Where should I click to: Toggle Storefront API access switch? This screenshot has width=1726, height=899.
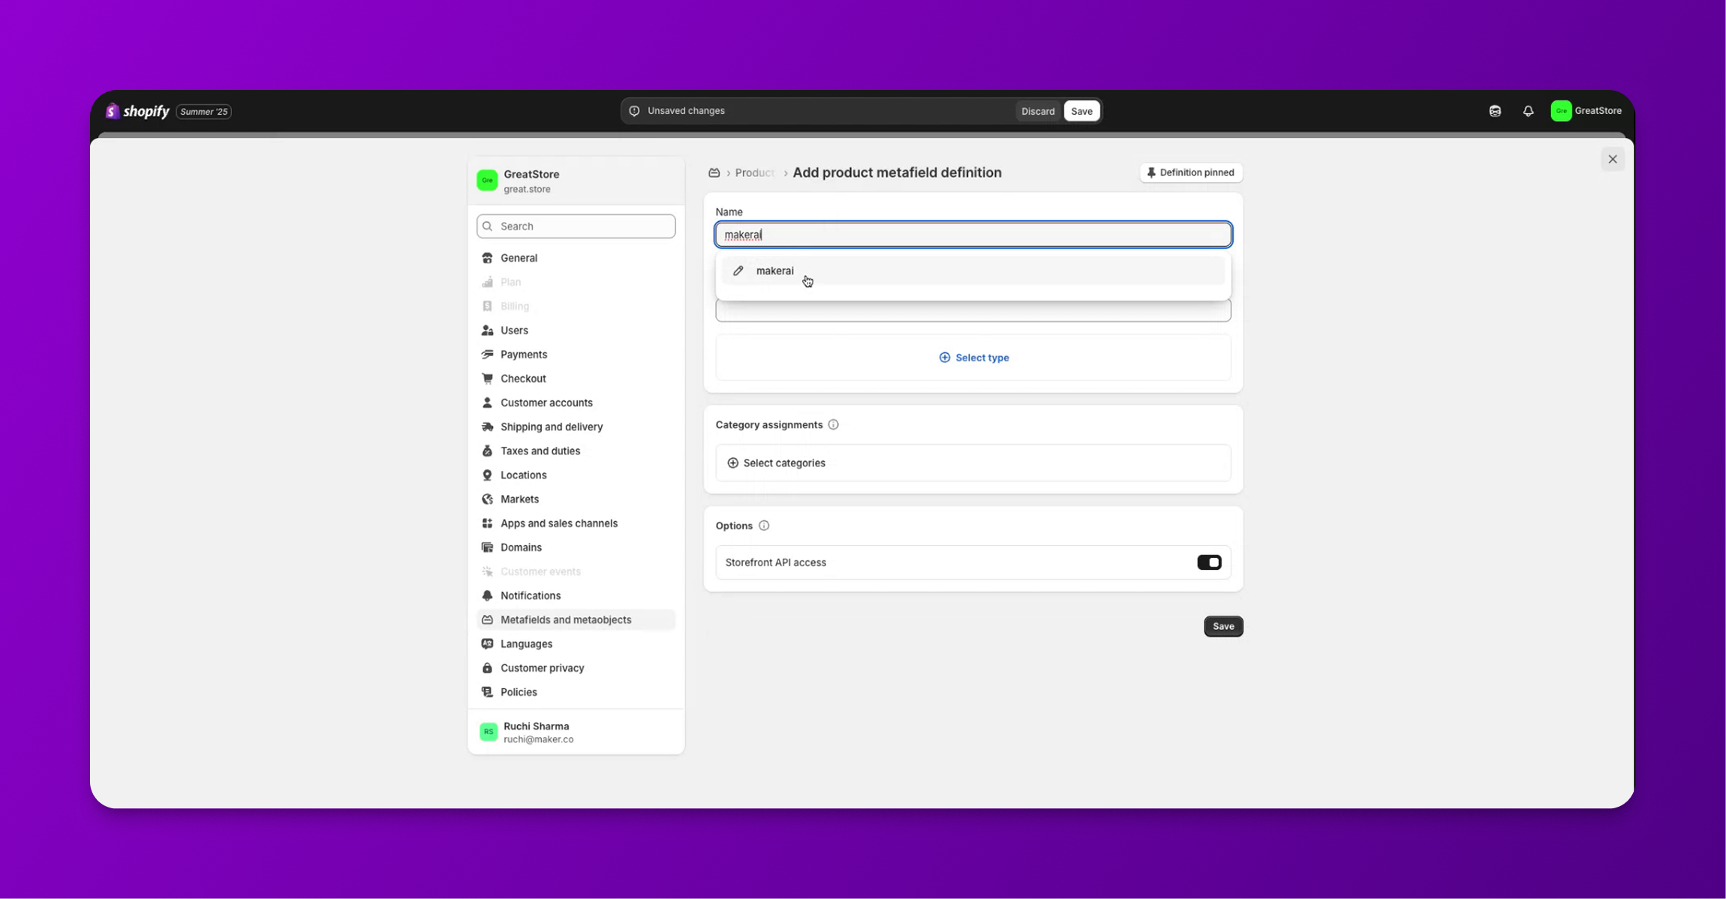[1208, 562]
